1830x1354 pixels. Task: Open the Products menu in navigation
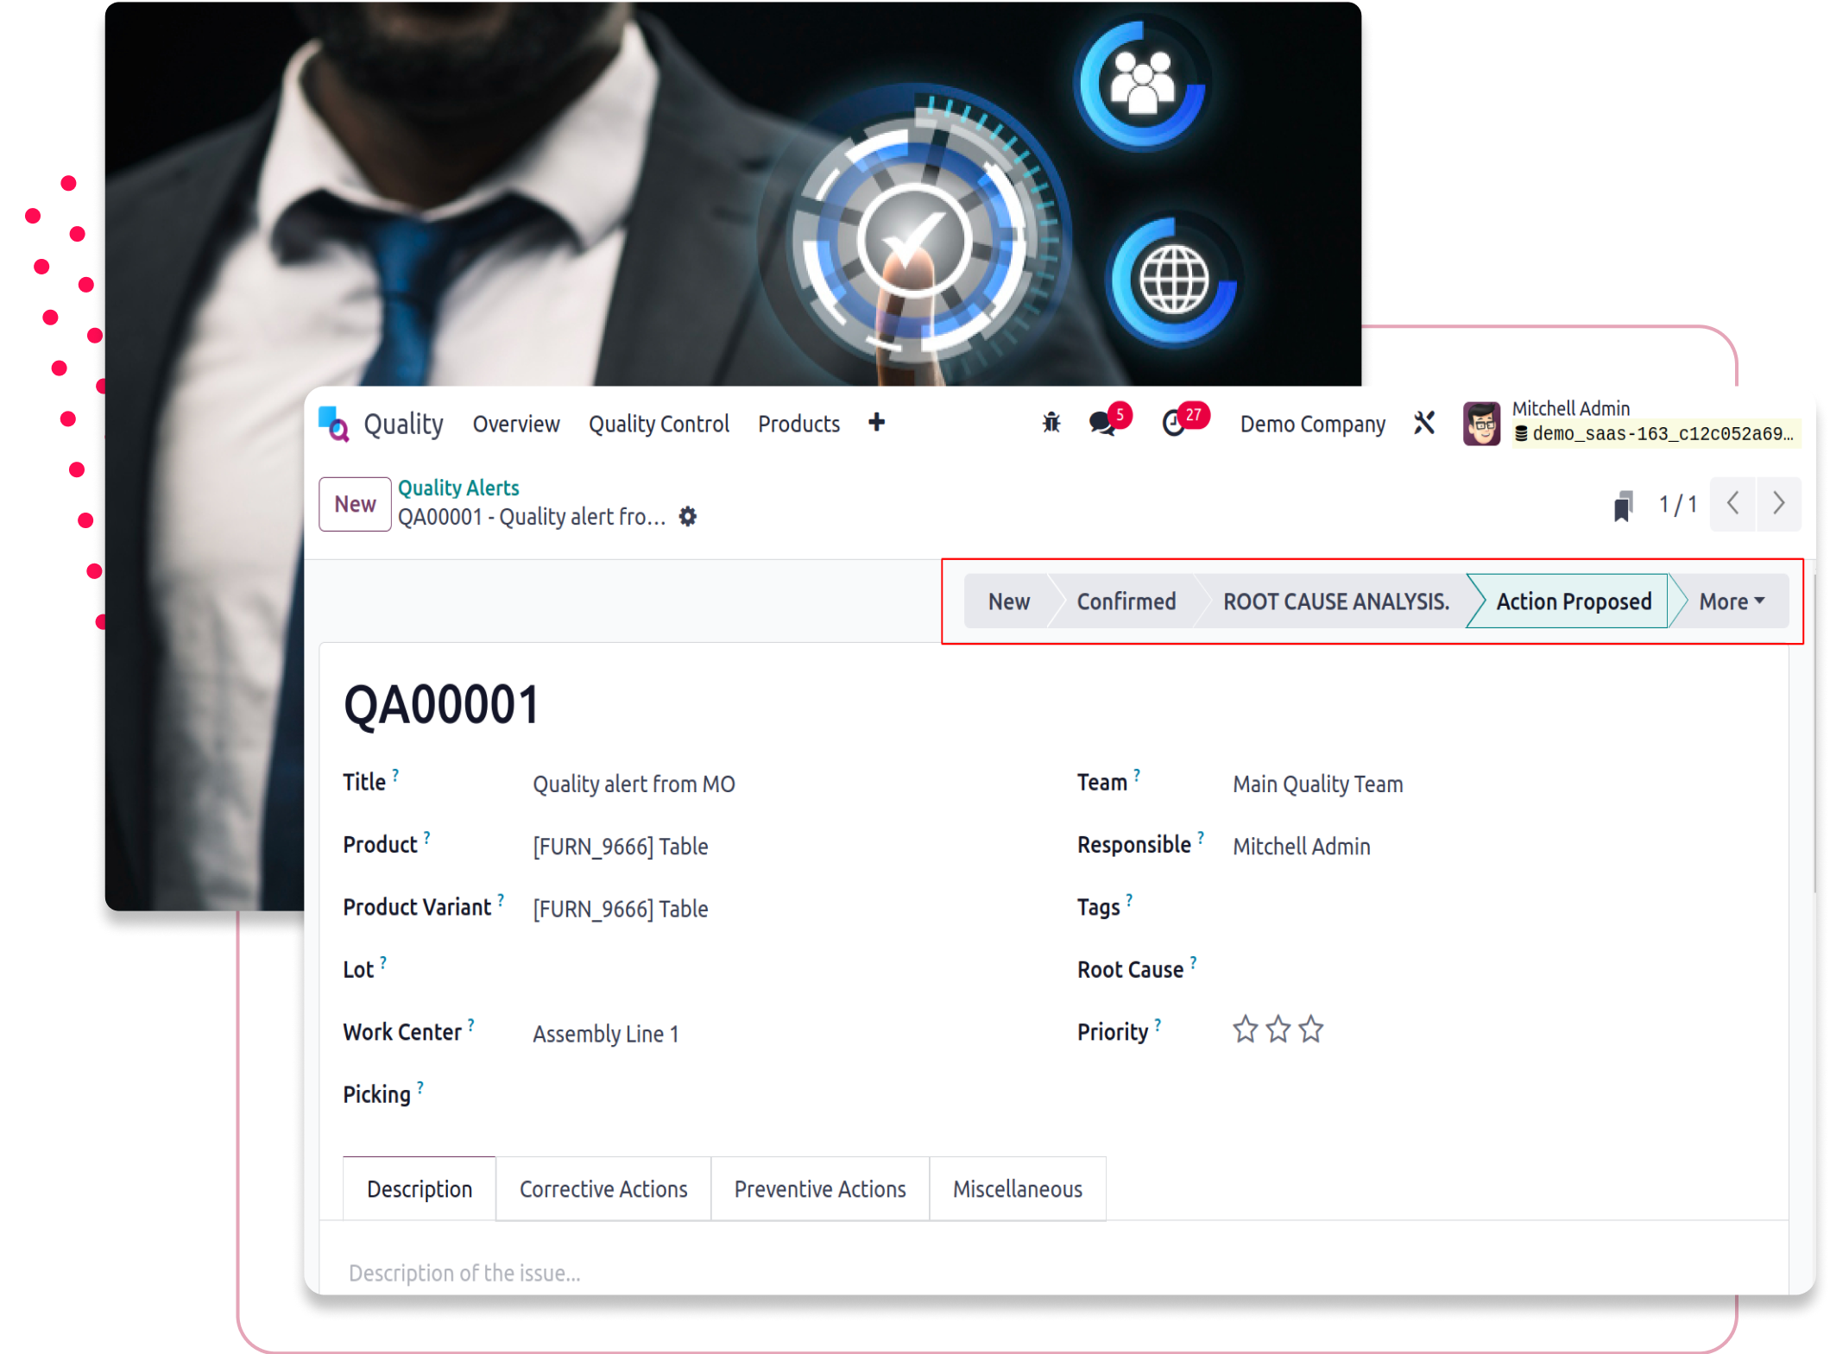coord(797,422)
